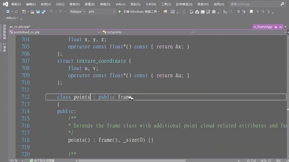
Task: Open the File (F) menu
Action: [x=16, y=4]
